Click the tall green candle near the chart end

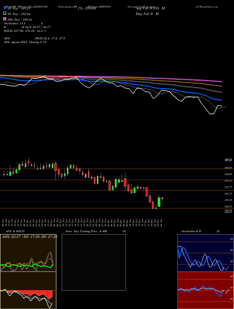[159, 202]
